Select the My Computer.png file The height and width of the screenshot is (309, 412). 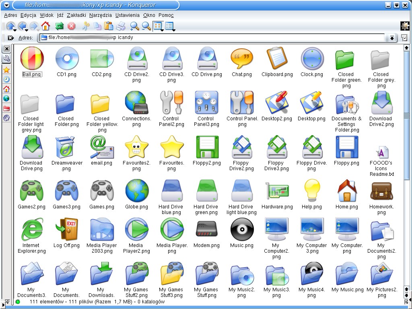[x=347, y=235]
